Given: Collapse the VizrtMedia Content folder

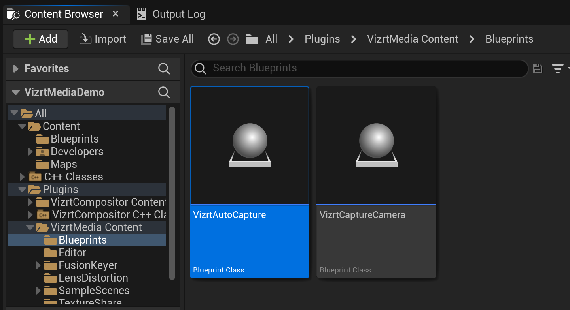Looking at the screenshot, I should (30, 227).
